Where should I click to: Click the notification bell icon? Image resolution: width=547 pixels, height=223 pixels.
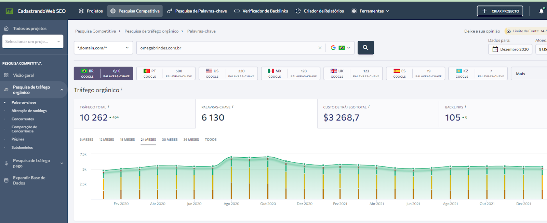(x=541, y=11)
